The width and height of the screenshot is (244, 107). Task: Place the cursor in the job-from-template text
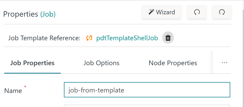point(96,90)
